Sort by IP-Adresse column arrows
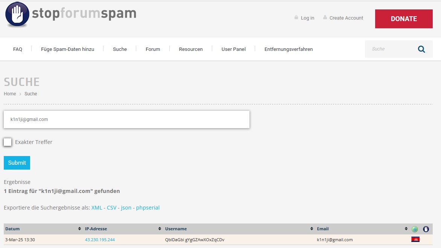This screenshot has width=441, height=248. tap(160, 229)
